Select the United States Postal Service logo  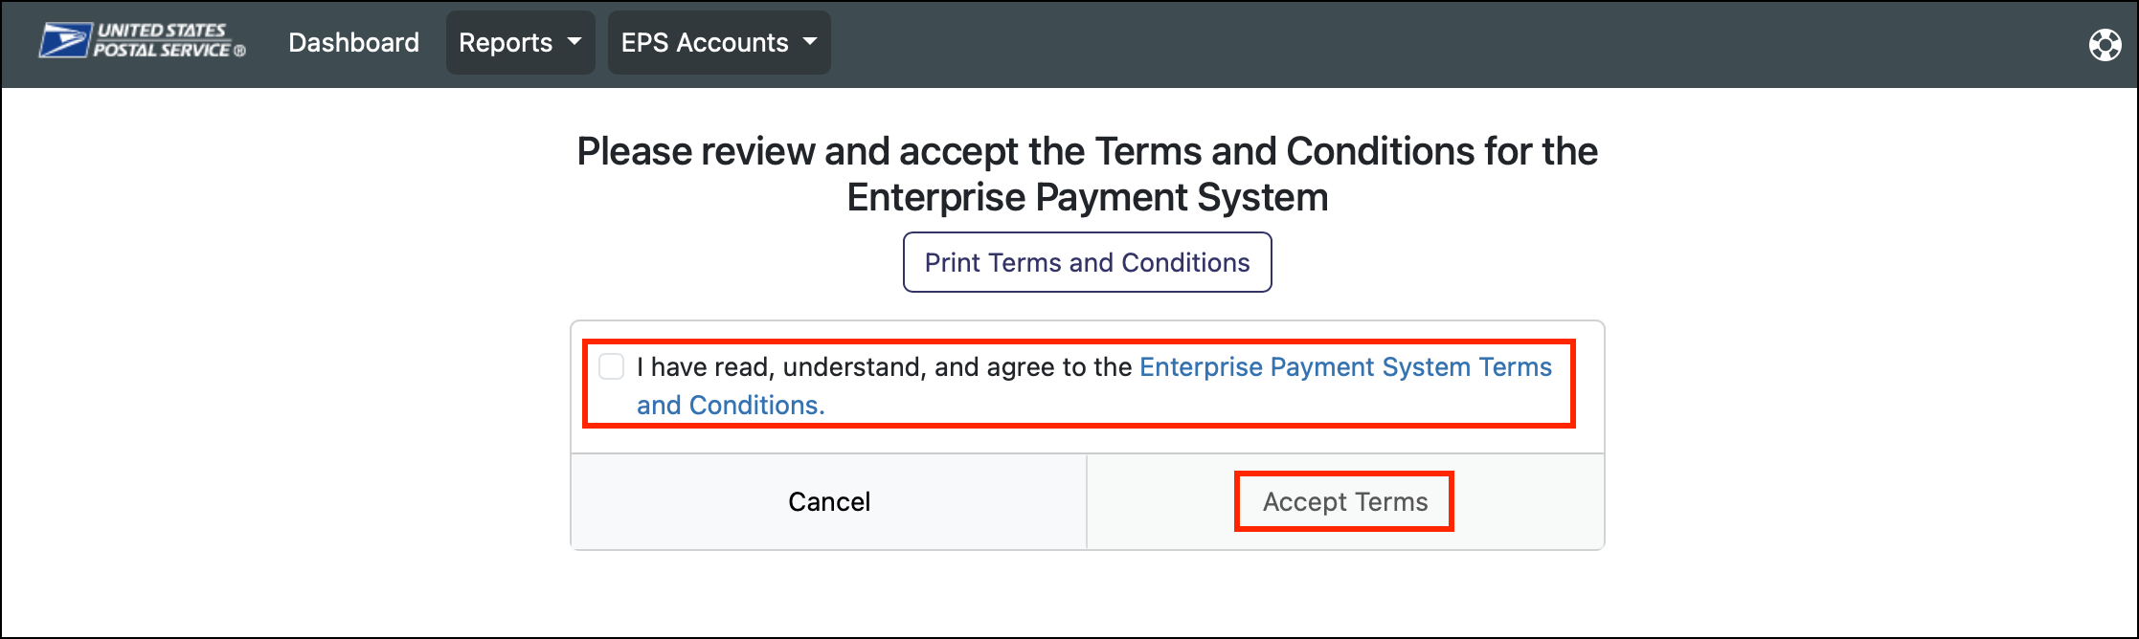142,42
